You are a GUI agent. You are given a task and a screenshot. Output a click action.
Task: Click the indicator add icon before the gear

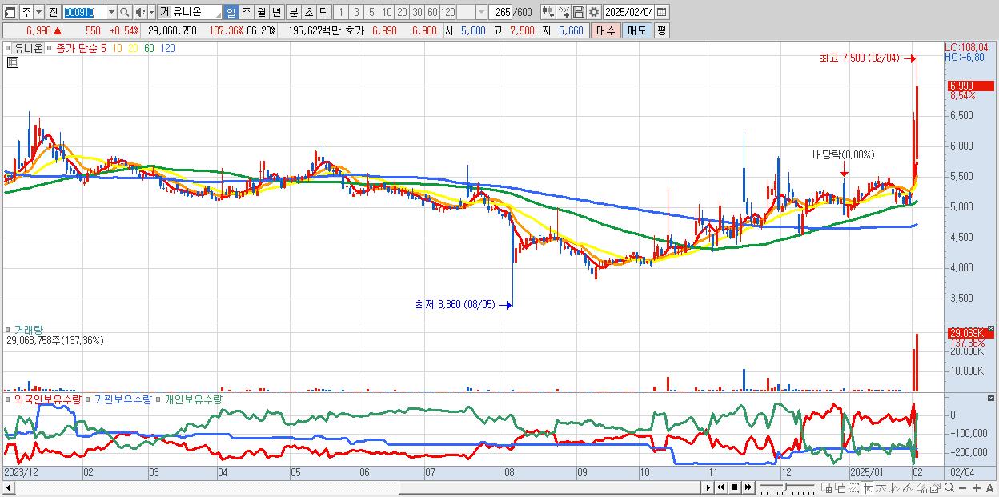[x=548, y=12]
